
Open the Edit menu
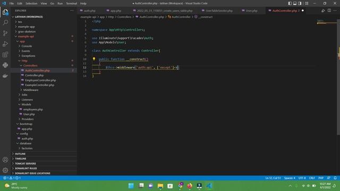pos(20,3)
